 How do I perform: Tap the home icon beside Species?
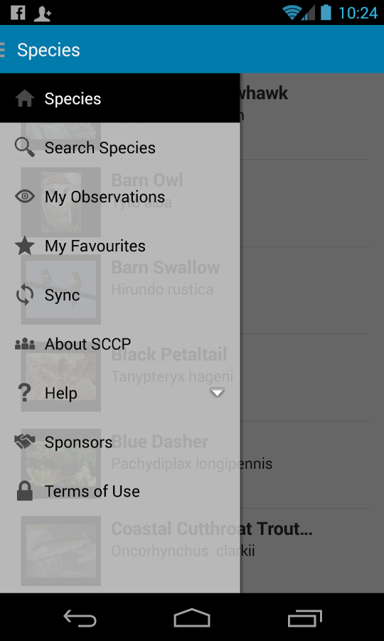24,98
